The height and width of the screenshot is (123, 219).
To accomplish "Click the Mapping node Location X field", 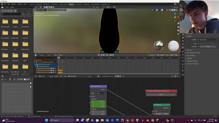I will point(98,101).
